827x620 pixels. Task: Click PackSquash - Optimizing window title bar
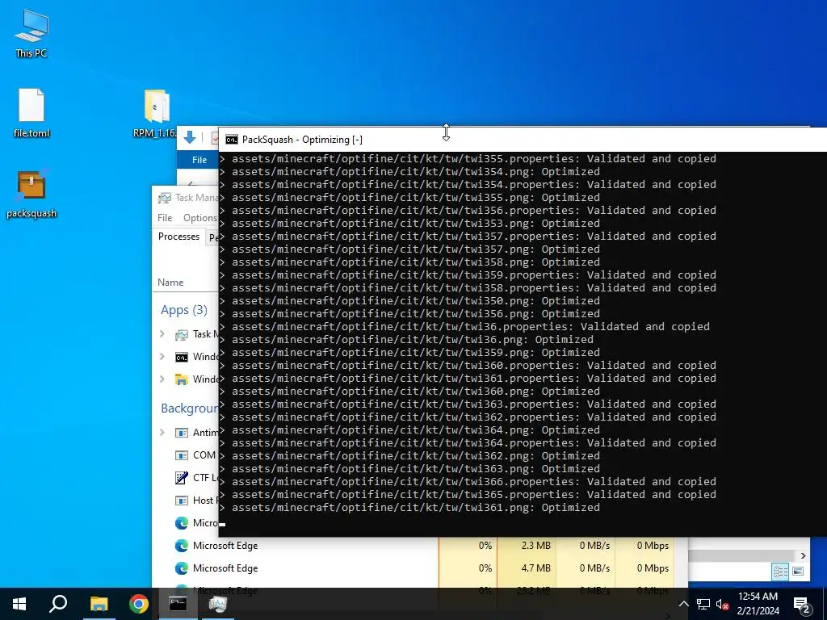click(523, 140)
